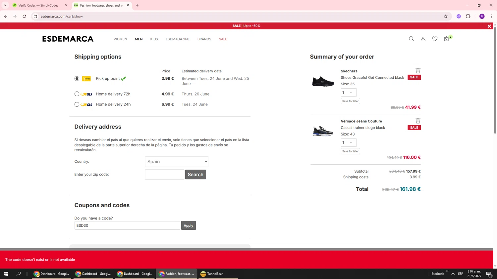This screenshot has height=279, width=497.
Task: Open Versace trainers quantity dropdown
Action: 349,143
